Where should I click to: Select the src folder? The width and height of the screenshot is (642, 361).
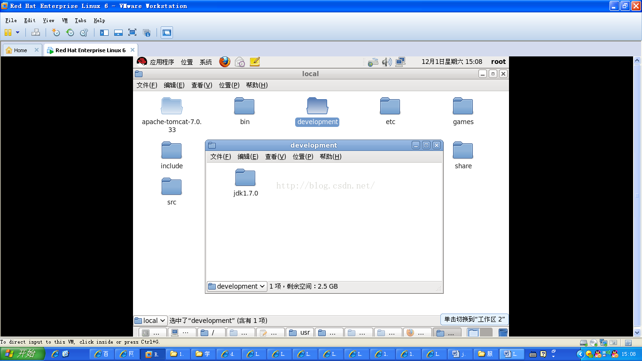coord(172,191)
